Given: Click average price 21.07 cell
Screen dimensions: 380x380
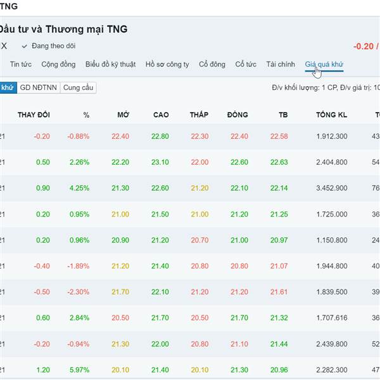Looking at the screenshot, I should point(279,266).
